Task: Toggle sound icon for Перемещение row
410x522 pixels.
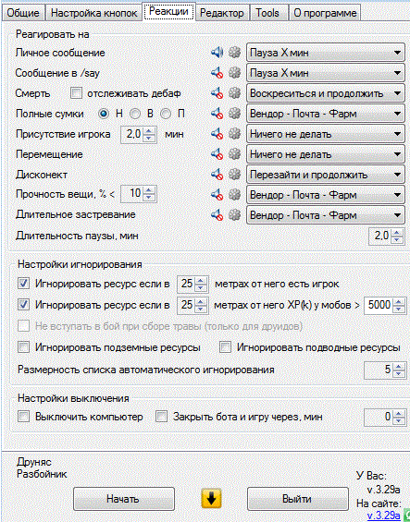Action: [217, 154]
